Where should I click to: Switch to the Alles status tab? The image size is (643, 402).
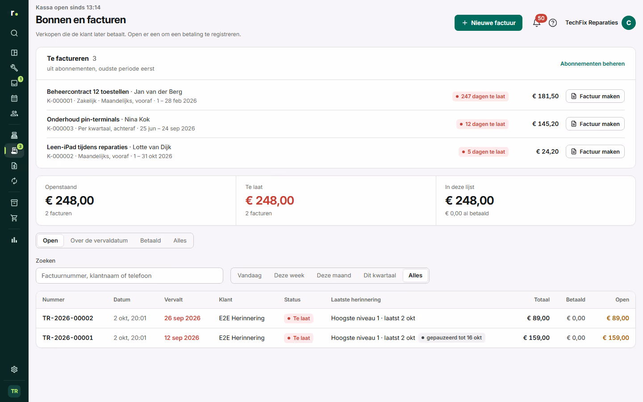180,241
